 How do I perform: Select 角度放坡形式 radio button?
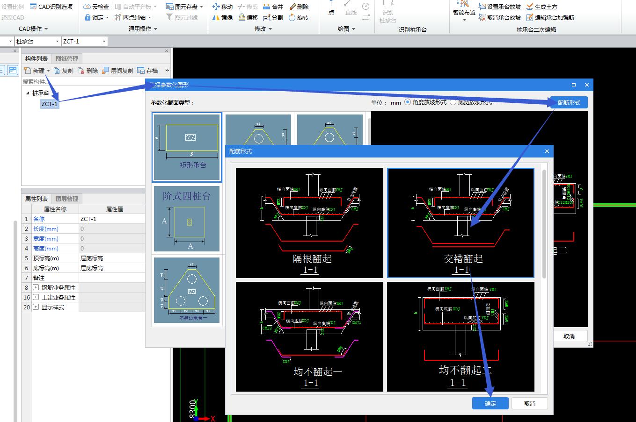[408, 102]
